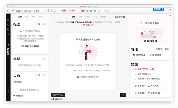Select the outline funnel filter icon
178x108 pixels.
tap(46, 11)
